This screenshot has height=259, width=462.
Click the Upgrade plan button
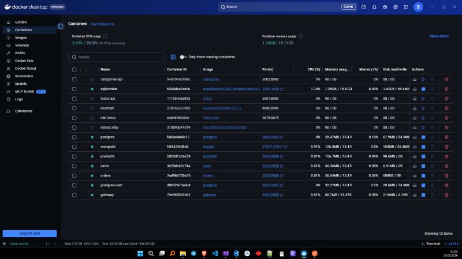(29, 234)
